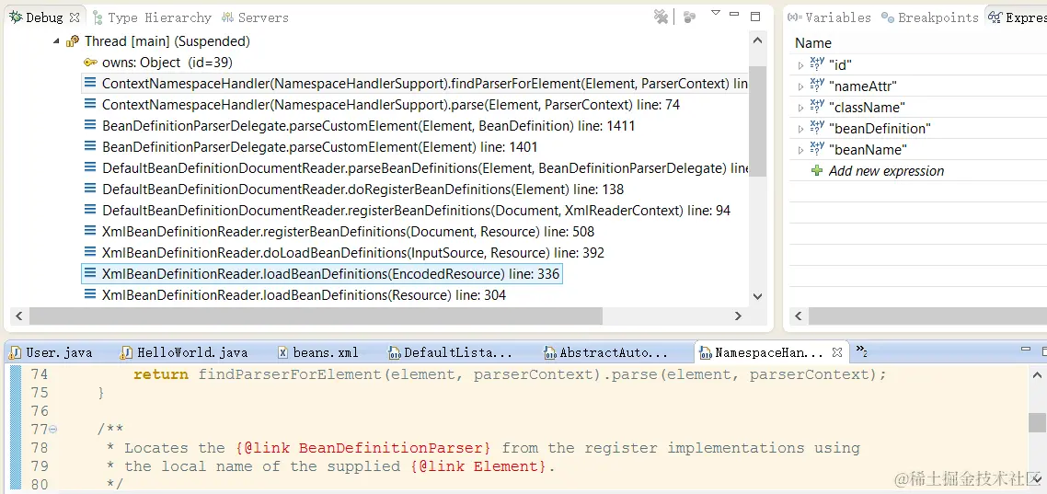
Task: Expand the "beanName" expression
Action: [x=801, y=150]
